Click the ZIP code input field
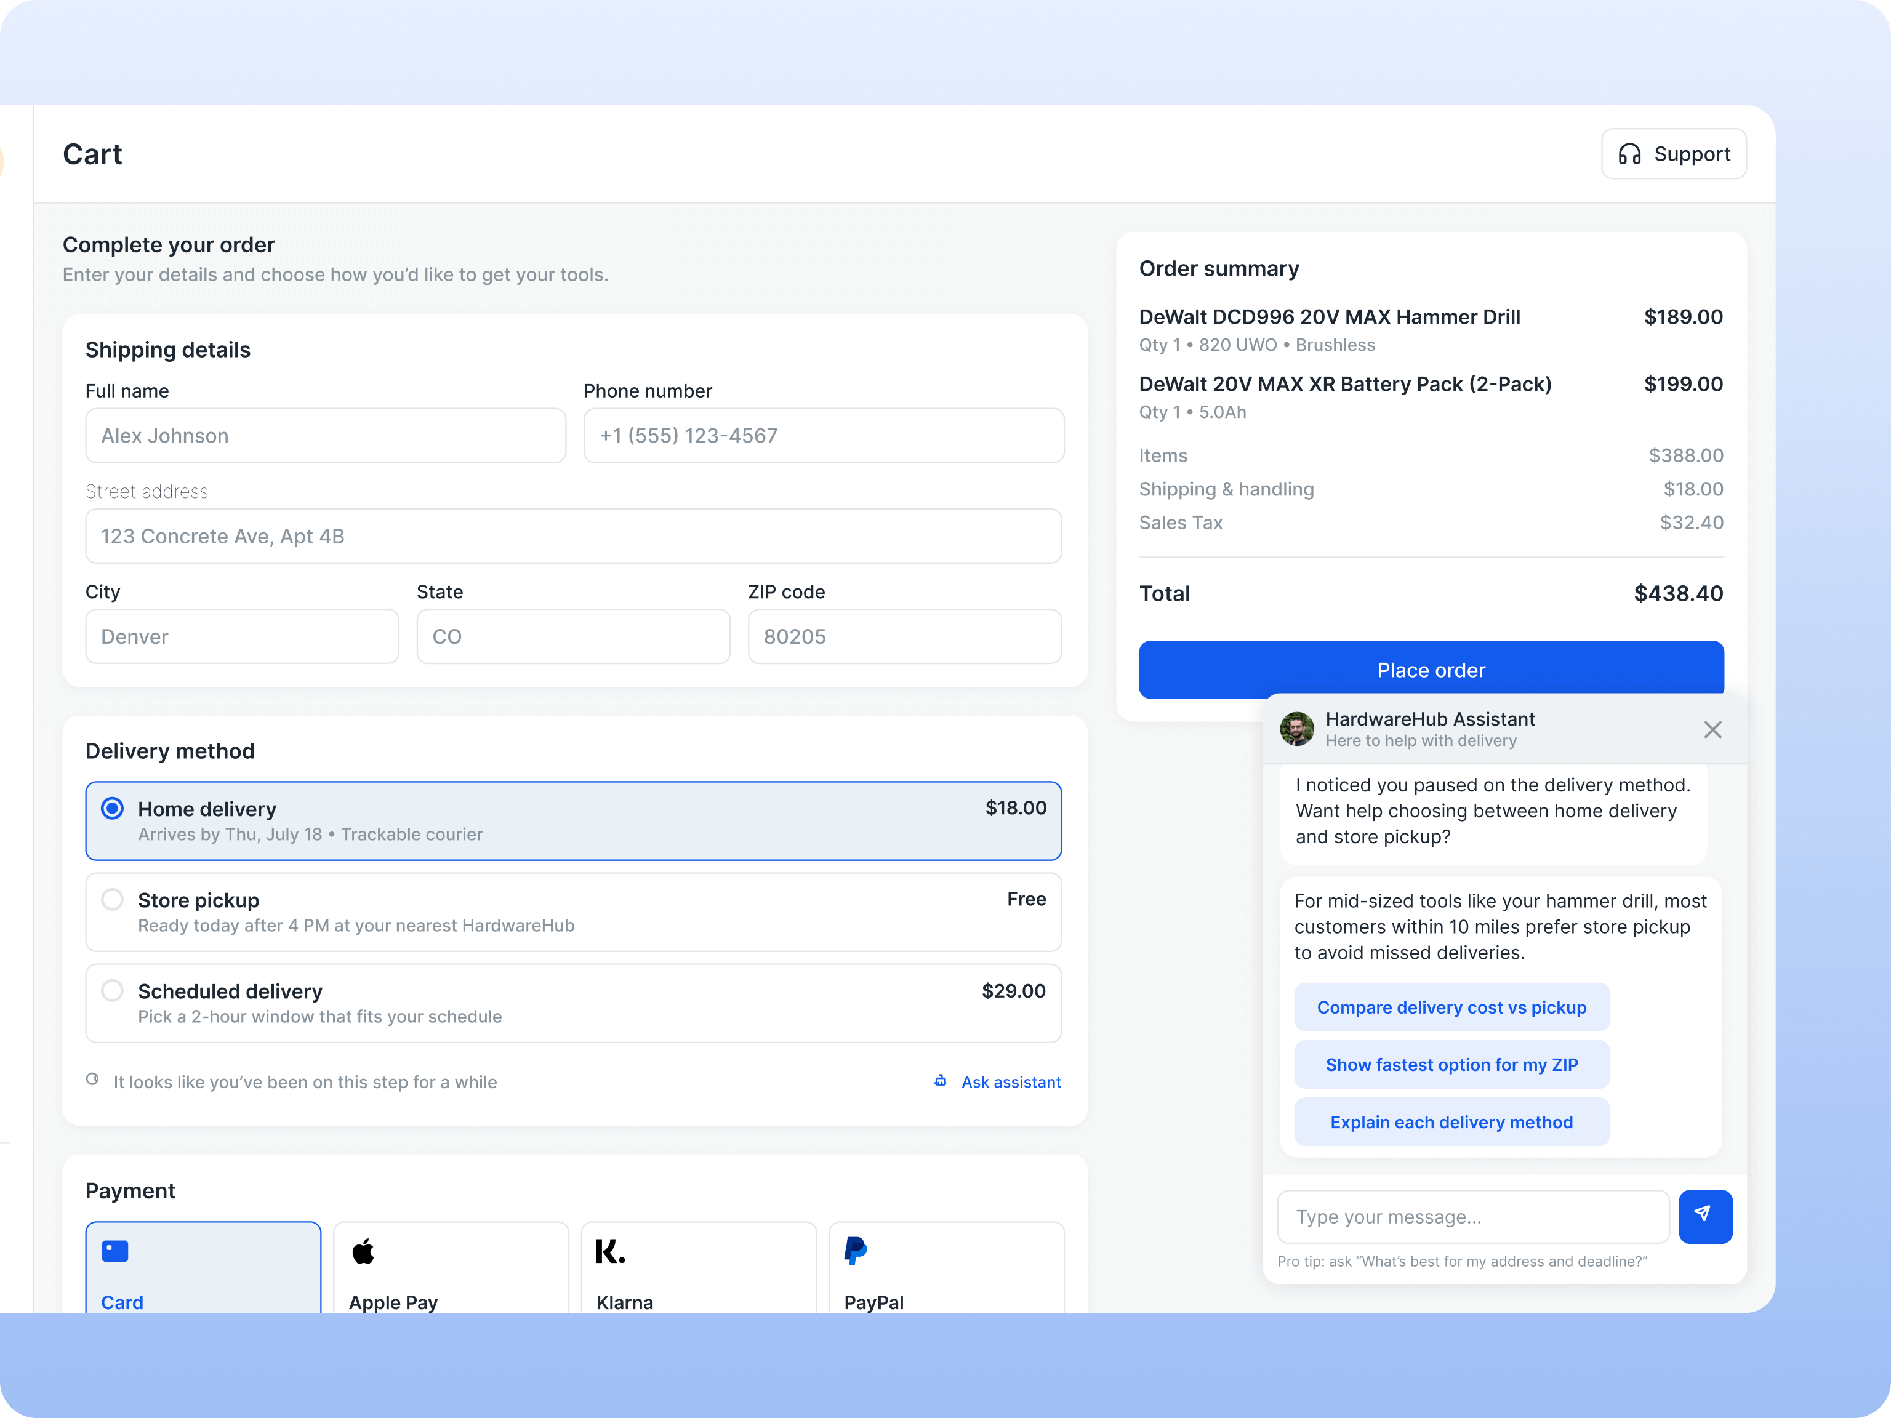 [x=904, y=637]
